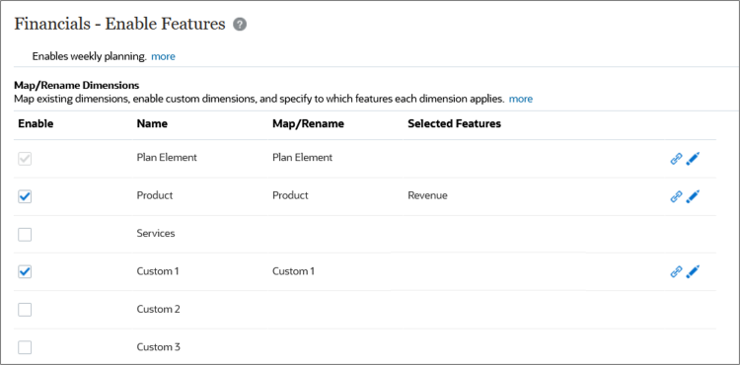Viewport: 740px width, 365px height.
Task: Select the Revenue selected feature text
Action: point(427,195)
